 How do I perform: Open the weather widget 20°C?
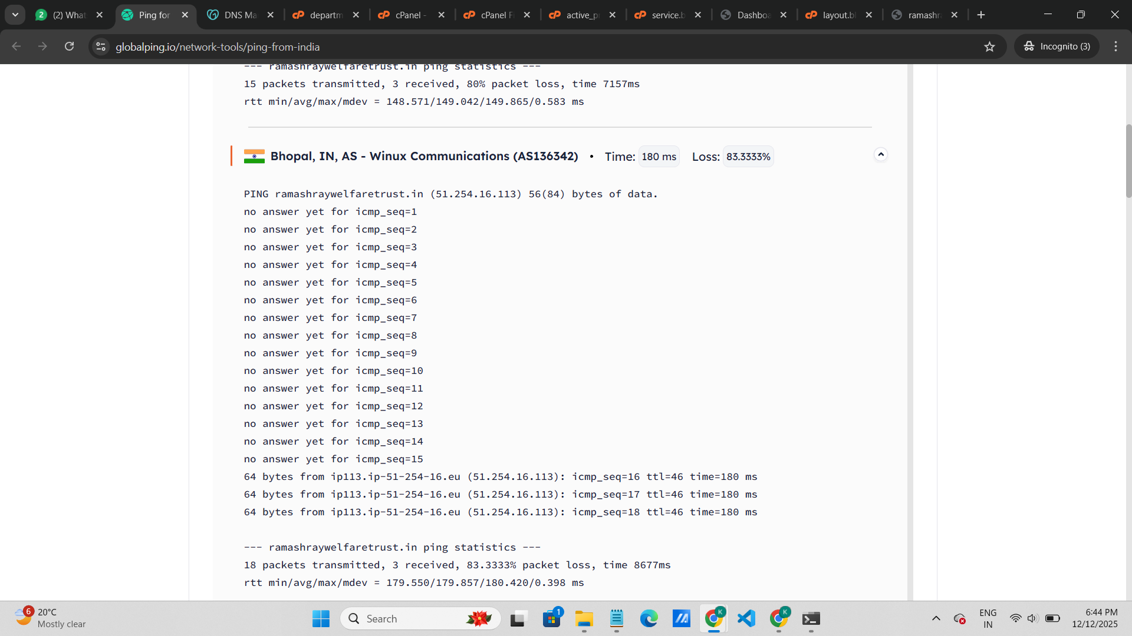(51, 618)
